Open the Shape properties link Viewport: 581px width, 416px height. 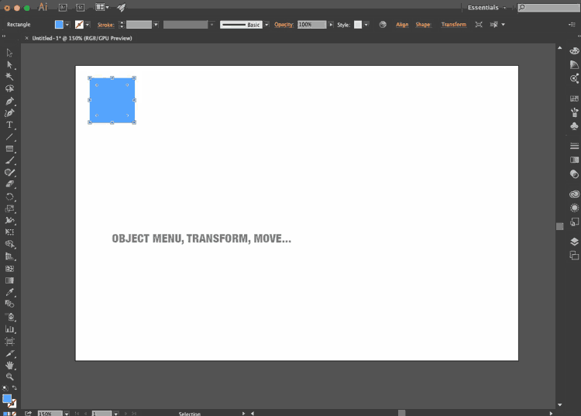pyautogui.click(x=423, y=25)
